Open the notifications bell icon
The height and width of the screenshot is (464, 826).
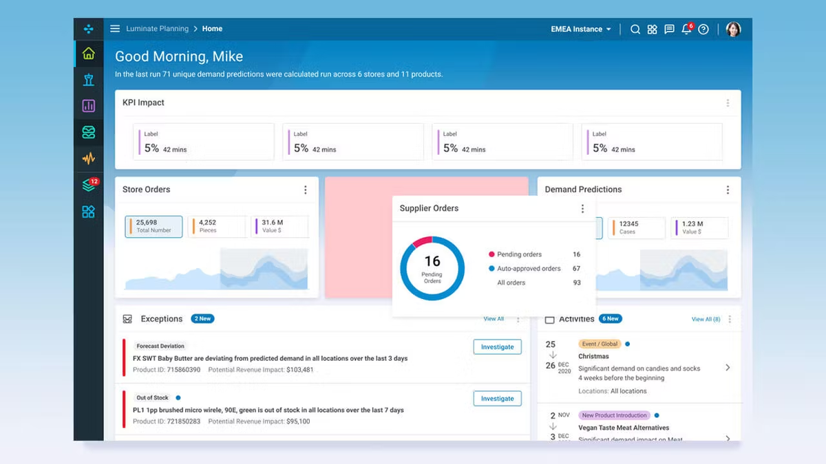686,30
